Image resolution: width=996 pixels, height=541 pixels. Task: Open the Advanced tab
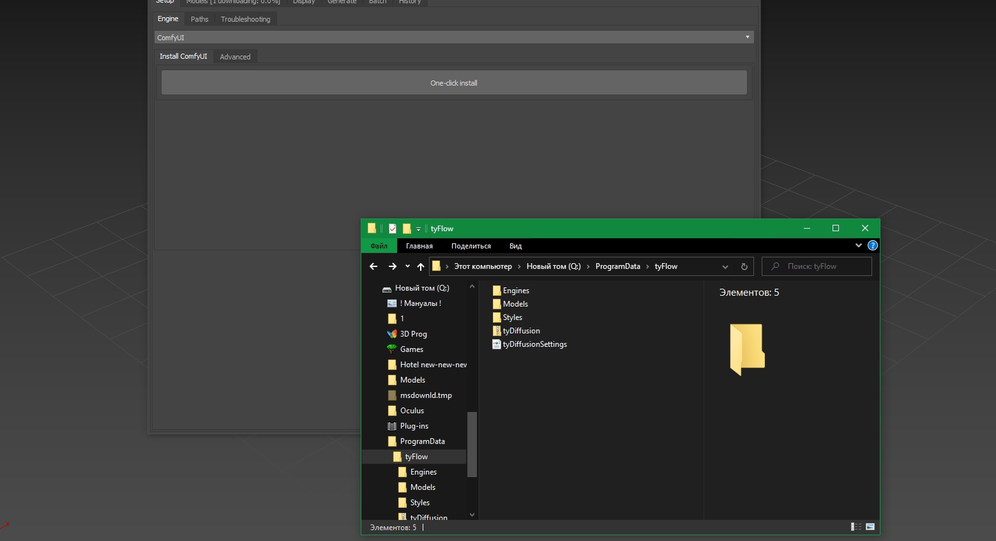(x=235, y=57)
